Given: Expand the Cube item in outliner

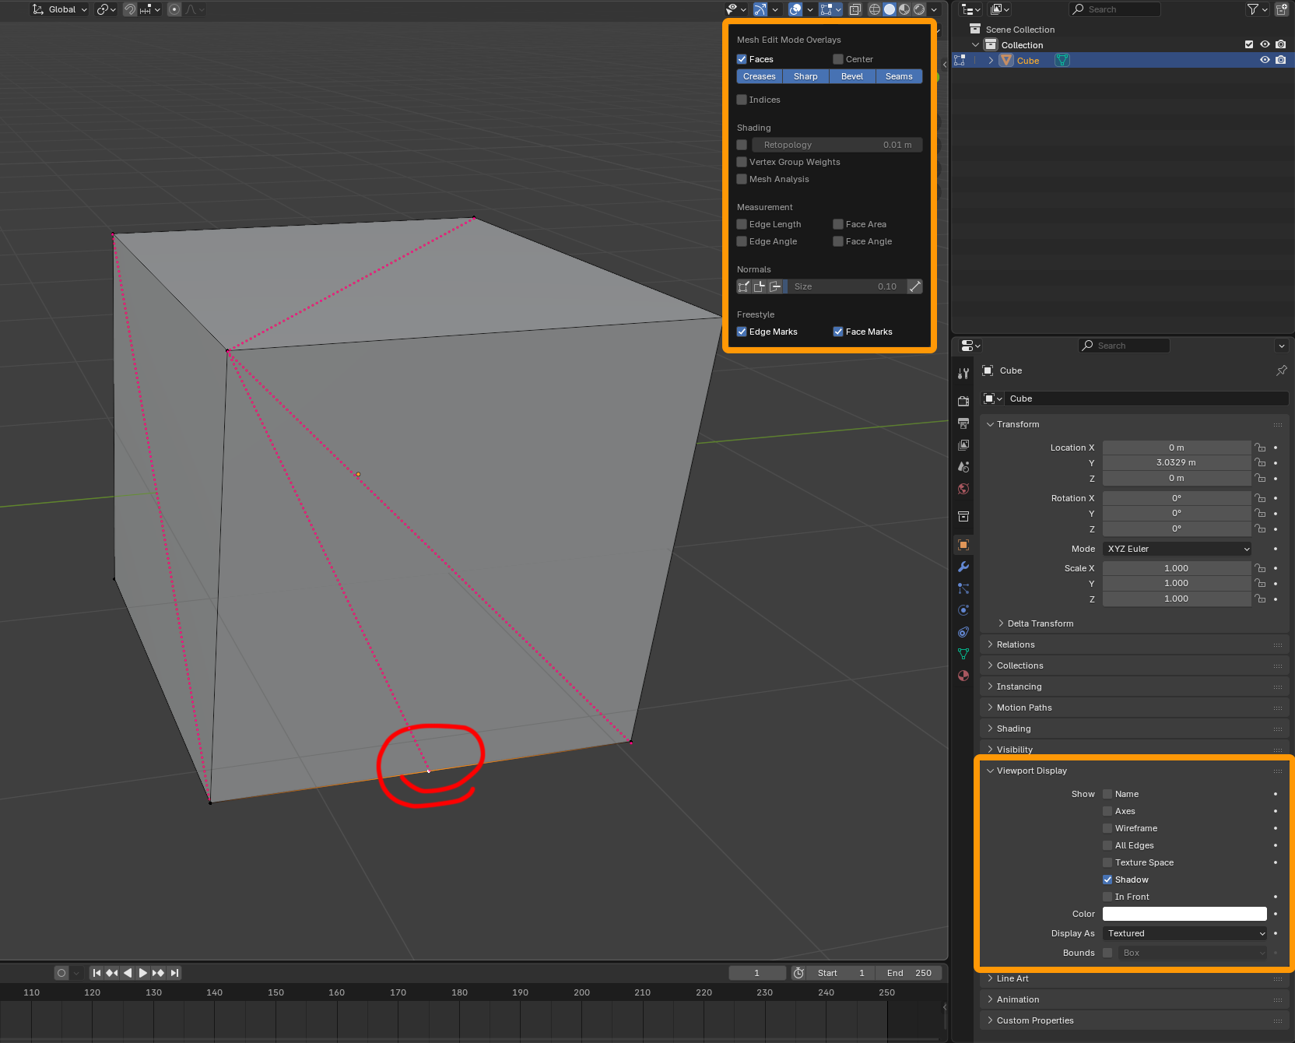Looking at the screenshot, I should pyautogui.click(x=991, y=60).
